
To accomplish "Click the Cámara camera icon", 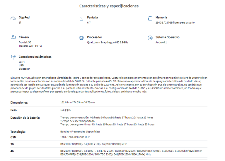I will pos(13,37).
